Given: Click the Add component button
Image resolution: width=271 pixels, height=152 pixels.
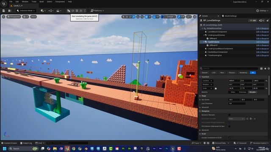Looking at the screenshot, I should tap(253, 21).
